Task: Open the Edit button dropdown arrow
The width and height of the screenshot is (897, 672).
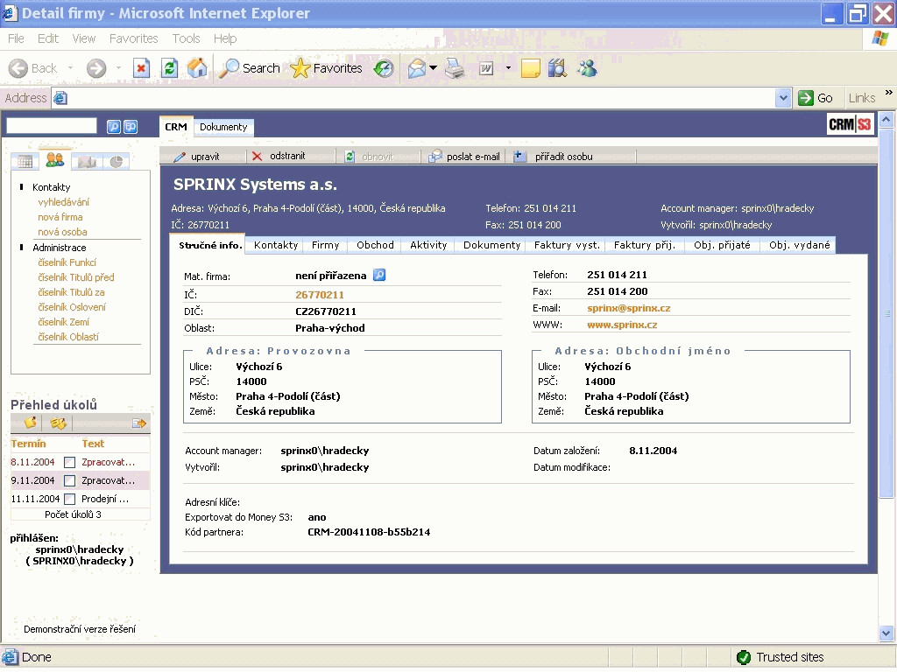Action: (x=508, y=68)
